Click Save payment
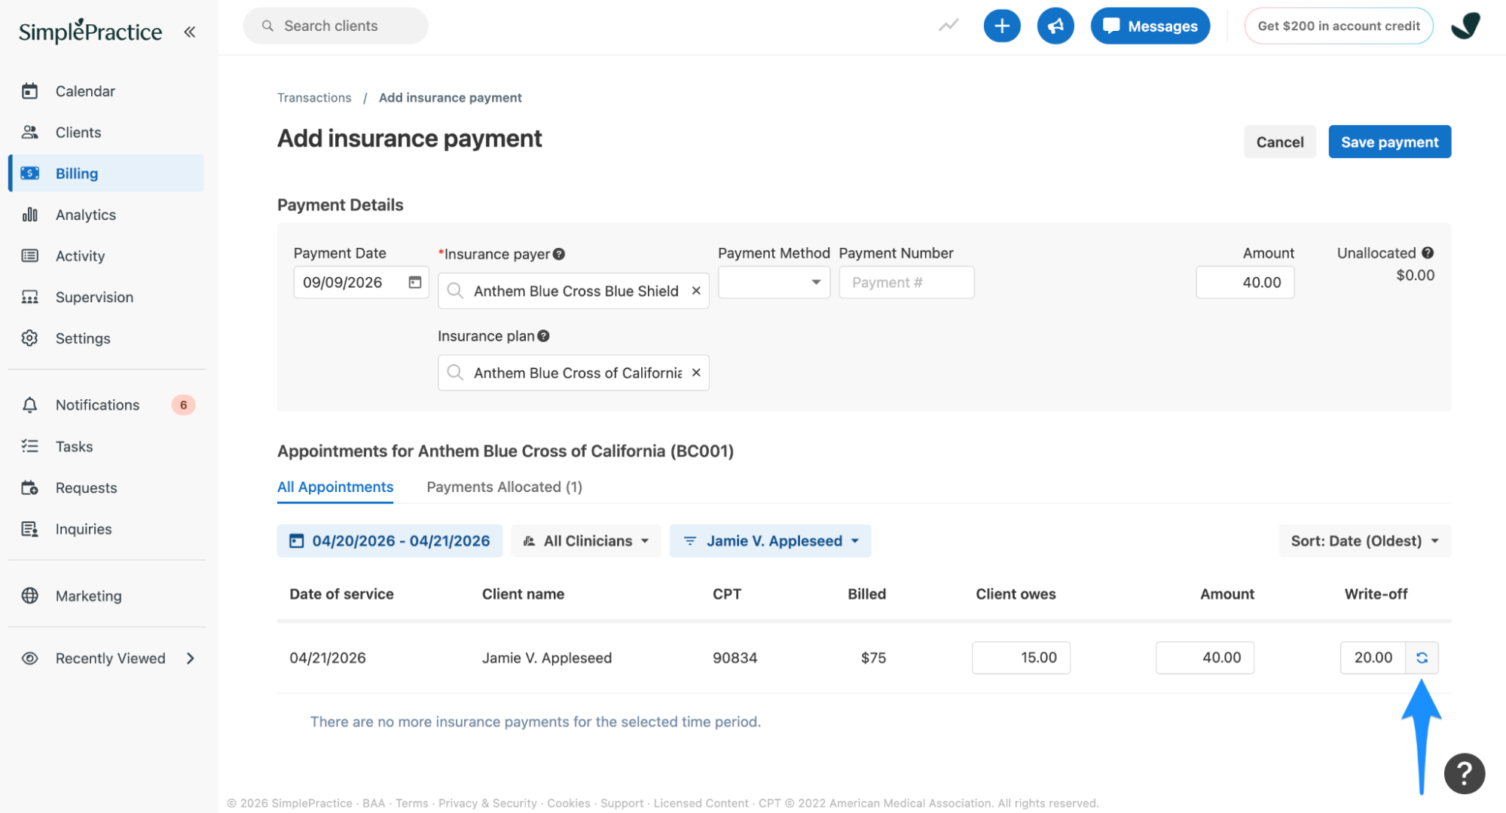 click(1389, 142)
